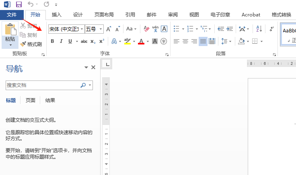The width and height of the screenshot is (296, 175).
Task: Click the shrink font icon
Action: coord(117,29)
